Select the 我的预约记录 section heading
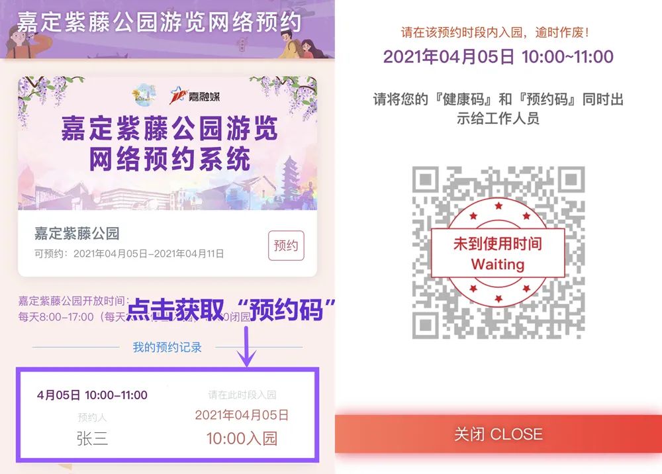662x474 pixels. coord(167,348)
